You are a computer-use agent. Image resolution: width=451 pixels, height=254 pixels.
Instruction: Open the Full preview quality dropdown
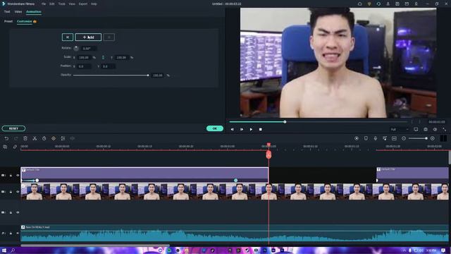click(x=400, y=130)
